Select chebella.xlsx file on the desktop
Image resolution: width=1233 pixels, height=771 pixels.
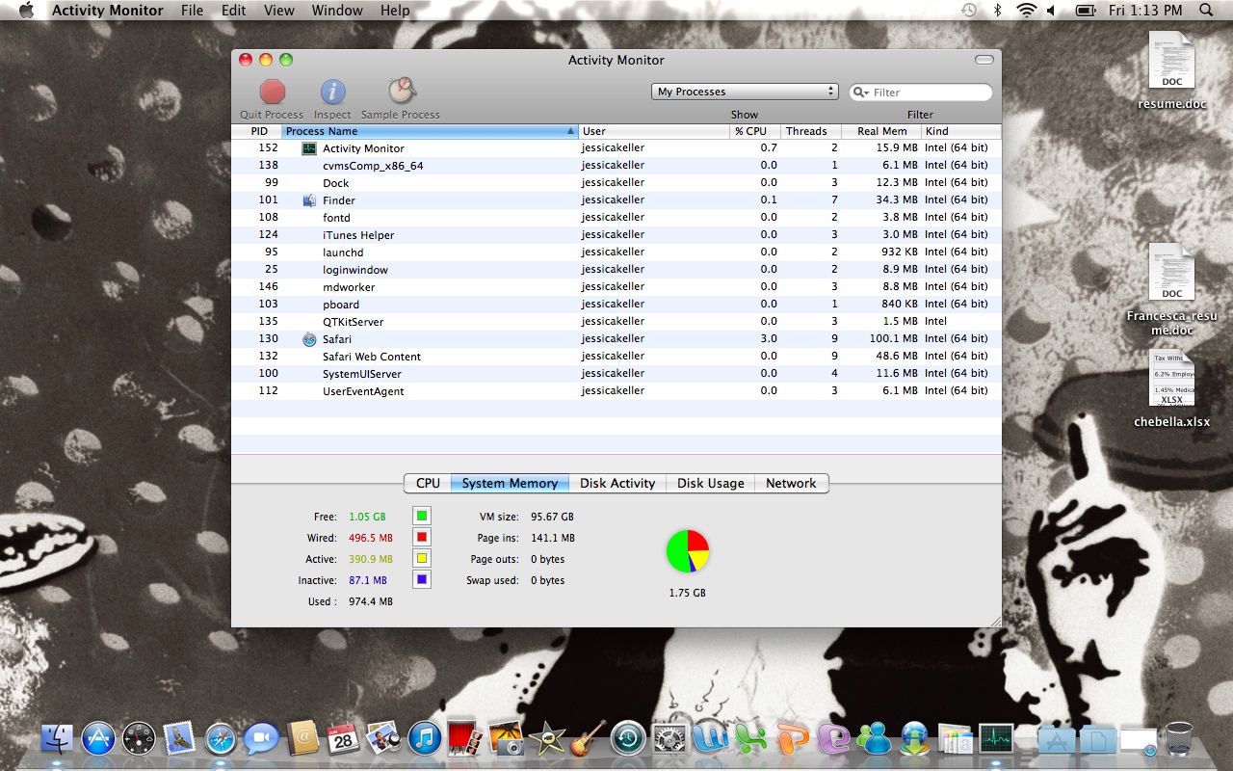click(x=1171, y=388)
